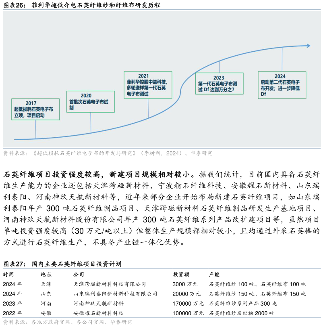Select the 2024 year label
This screenshot has width=323, height=327.
(280, 76)
